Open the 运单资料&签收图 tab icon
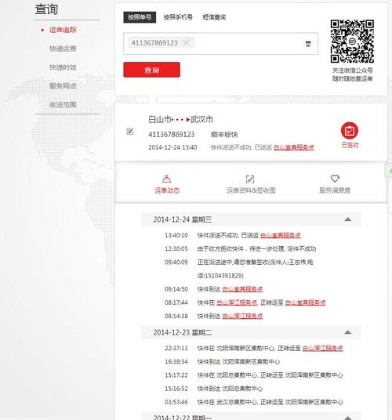This screenshot has height=420, width=392. tap(250, 179)
